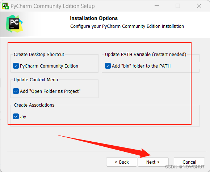The image size is (210, 172).
Task: Minimize the setup window
Action: (x=157, y=6)
